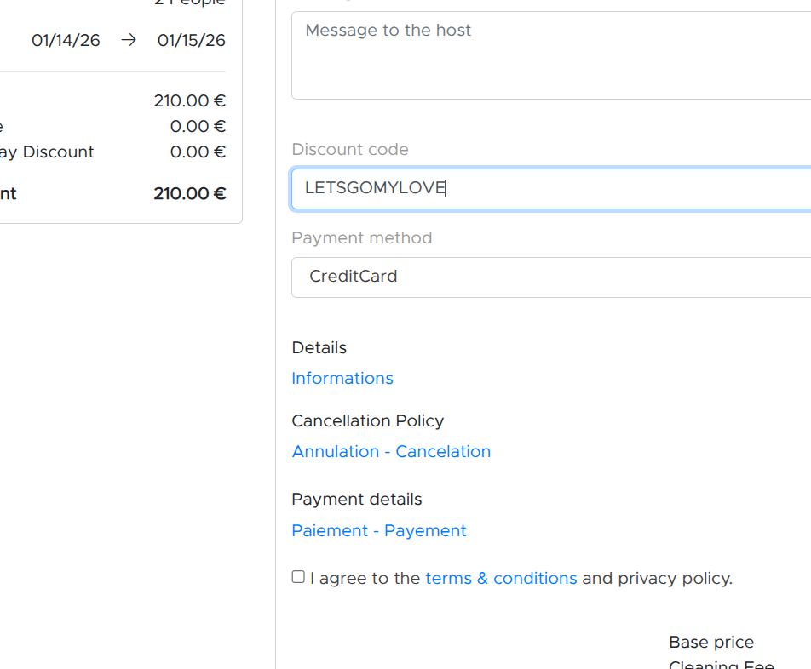Viewport: 811px width, 669px height.
Task: Click the Details heading
Action: coord(319,347)
